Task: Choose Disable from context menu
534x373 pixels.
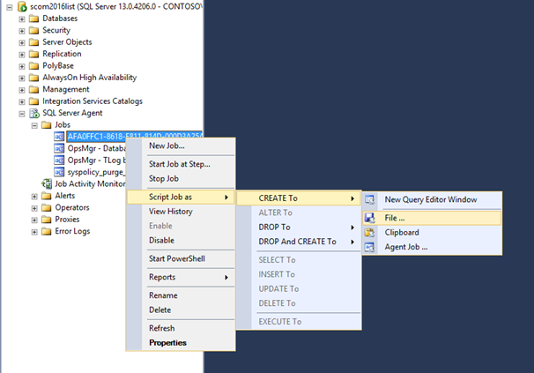Action: [x=181, y=241]
